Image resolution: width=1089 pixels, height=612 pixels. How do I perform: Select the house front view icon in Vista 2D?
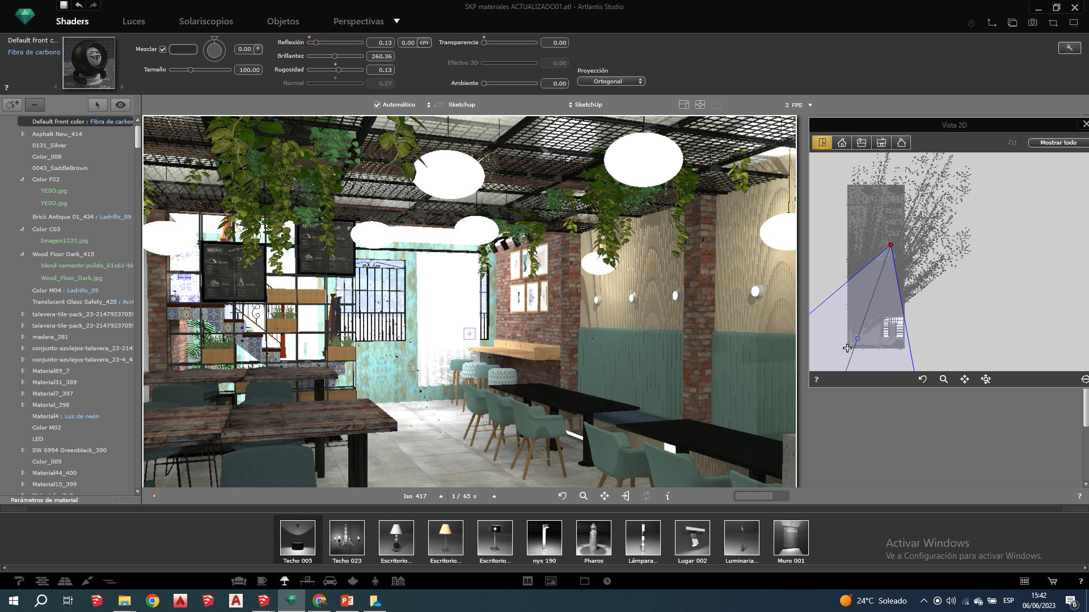coord(842,143)
